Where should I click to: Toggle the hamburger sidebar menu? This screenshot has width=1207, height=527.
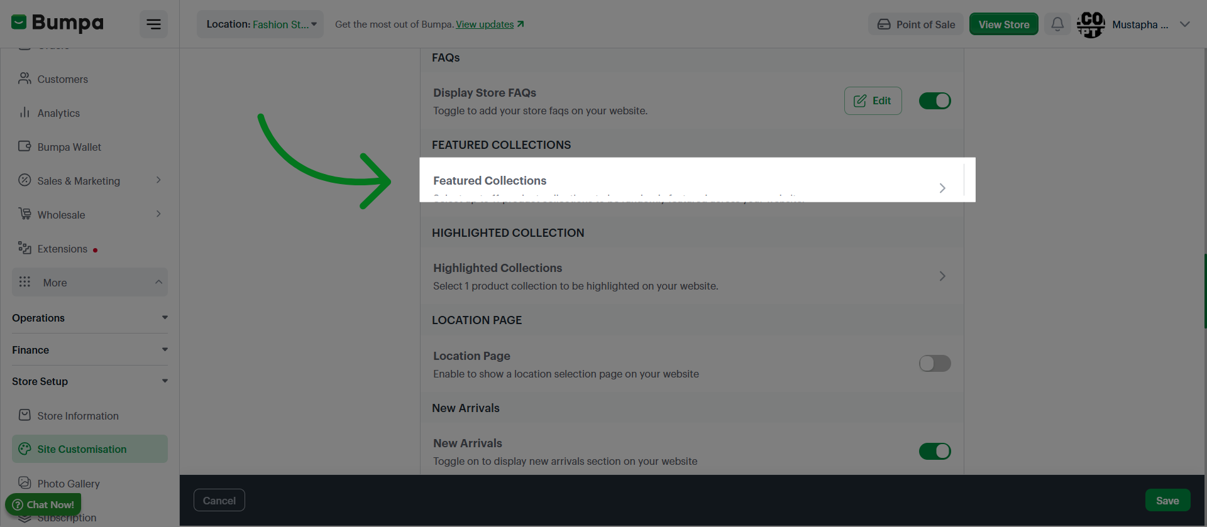[x=153, y=24]
